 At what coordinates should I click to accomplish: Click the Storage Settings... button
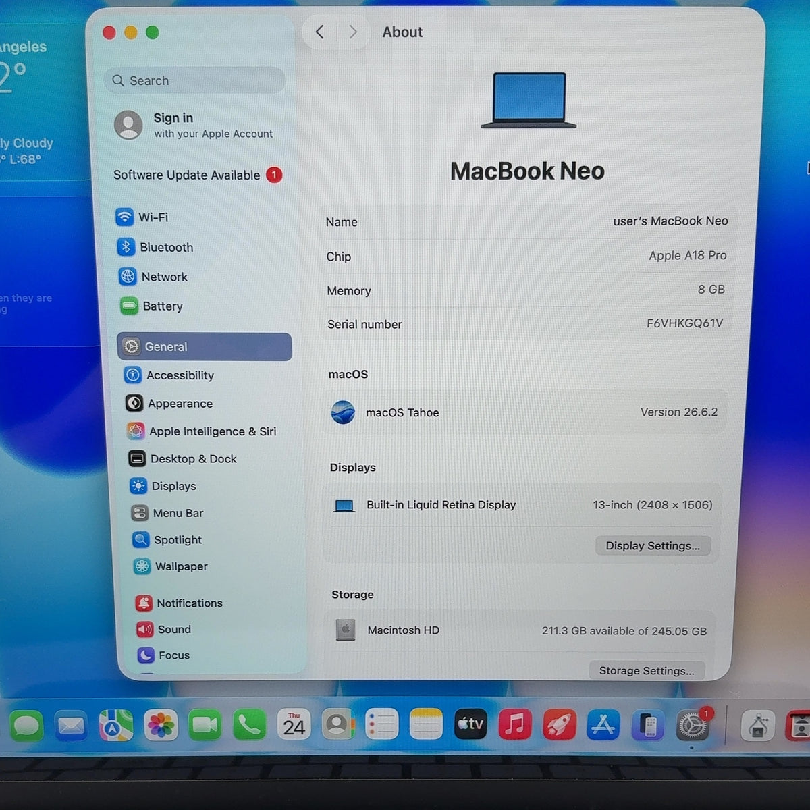(647, 670)
